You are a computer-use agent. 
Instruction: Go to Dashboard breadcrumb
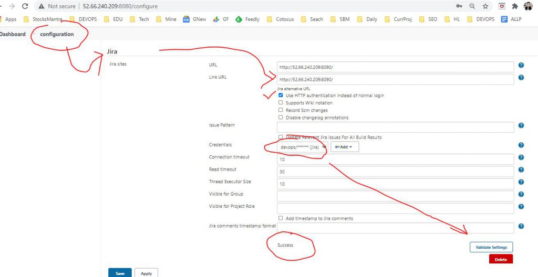13,34
